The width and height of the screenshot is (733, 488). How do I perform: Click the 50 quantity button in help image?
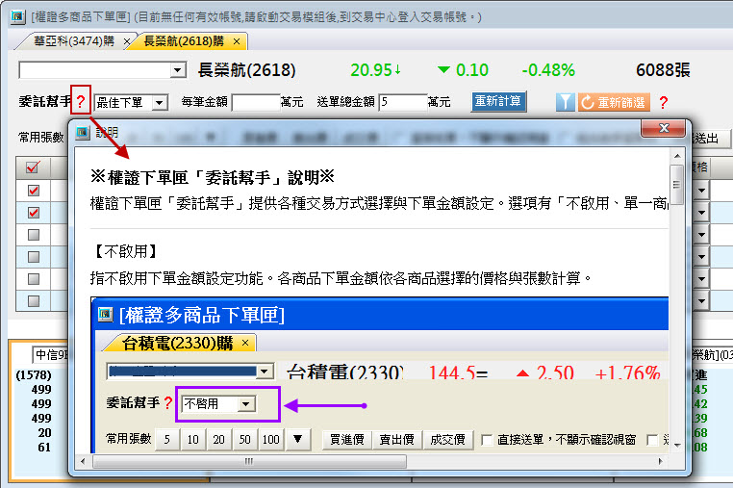tap(244, 440)
